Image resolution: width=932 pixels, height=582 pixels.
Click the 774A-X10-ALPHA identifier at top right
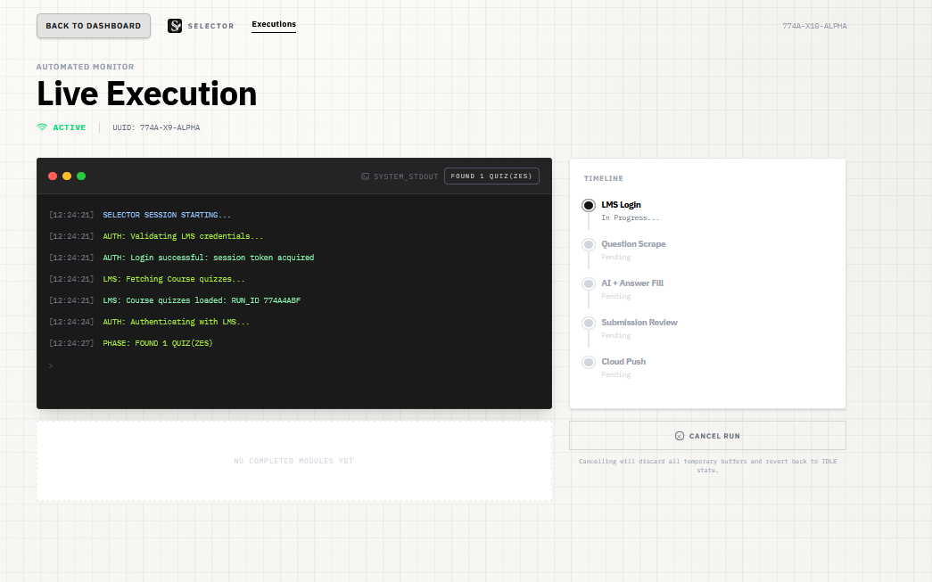[814, 26]
